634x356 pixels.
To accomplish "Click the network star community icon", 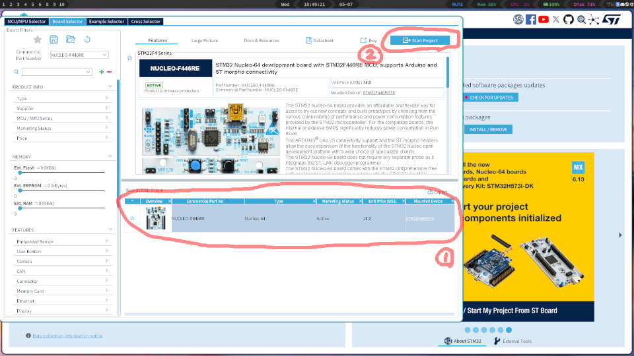I will tap(594, 19).
